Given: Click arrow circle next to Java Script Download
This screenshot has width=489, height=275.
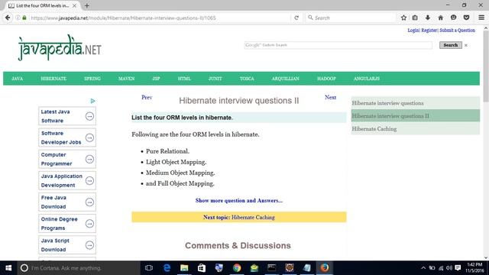Looking at the screenshot, I should tap(89, 245).
